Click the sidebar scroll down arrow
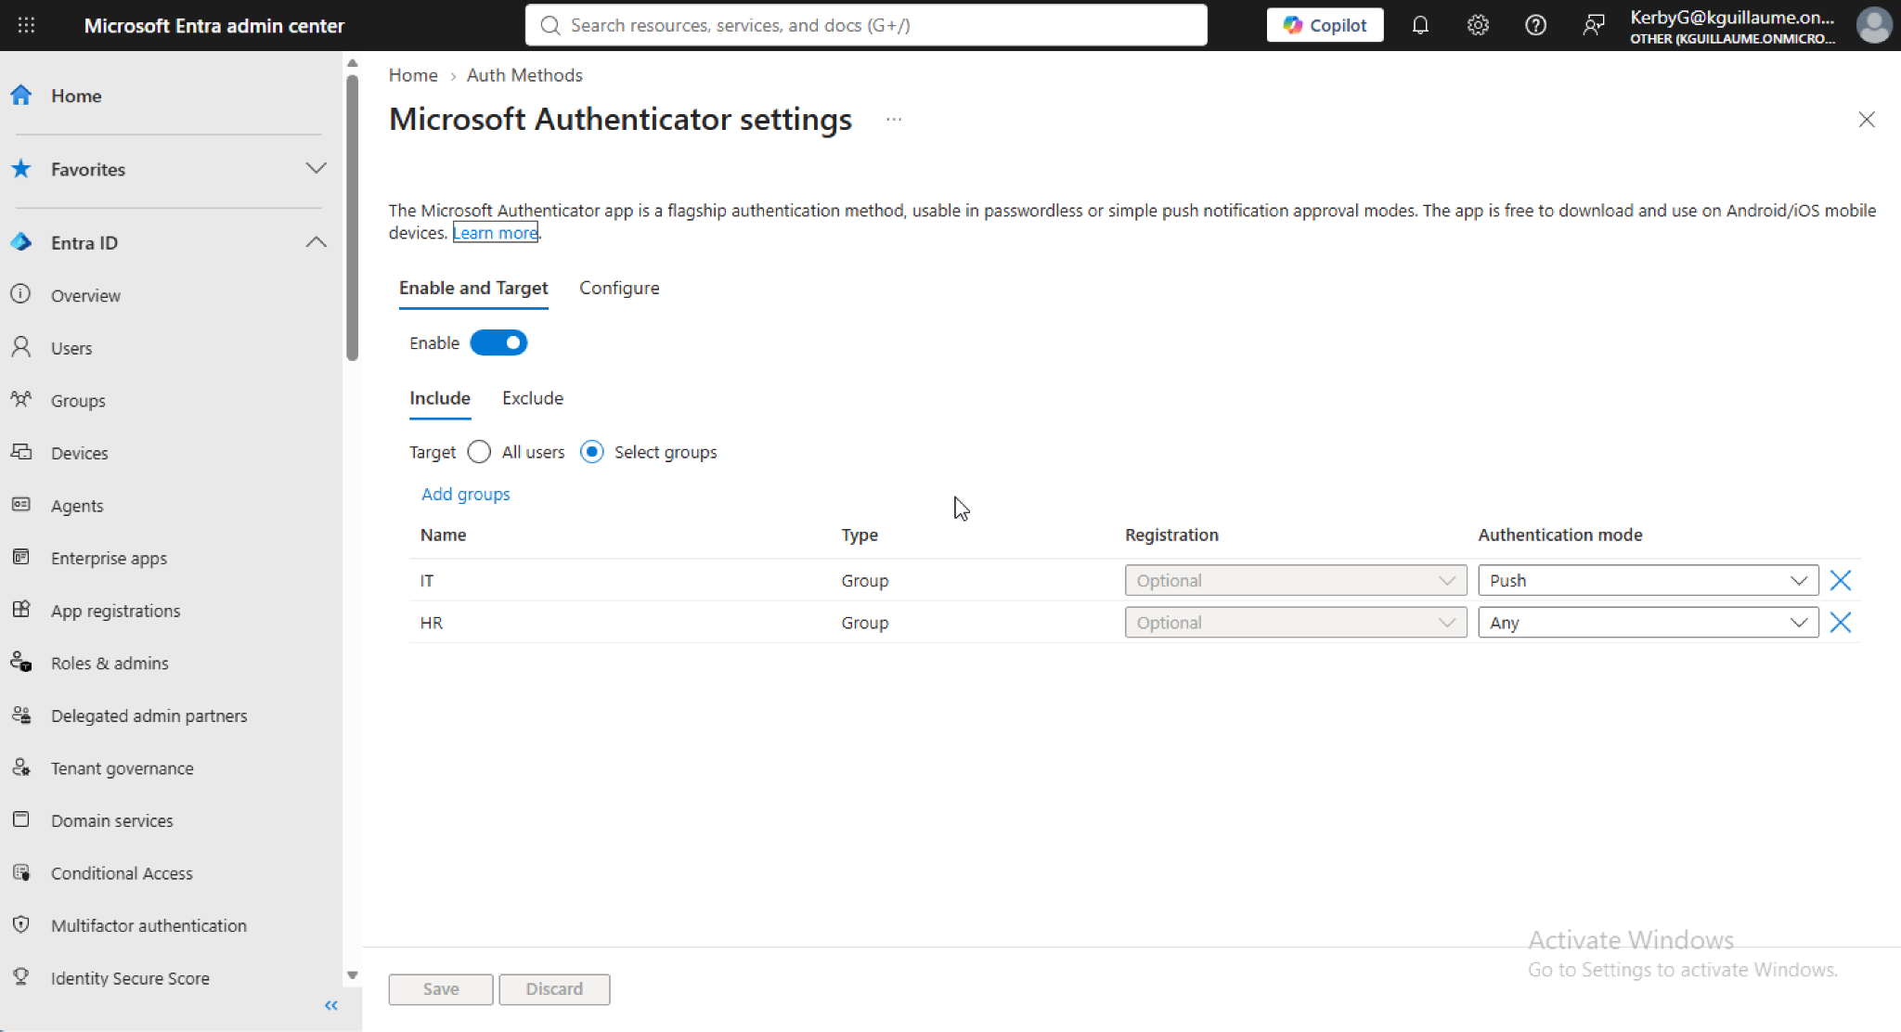This screenshot has width=1901, height=1032. tap(352, 975)
